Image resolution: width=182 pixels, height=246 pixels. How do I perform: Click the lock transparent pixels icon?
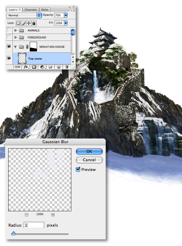pyautogui.click(x=19, y=23)
